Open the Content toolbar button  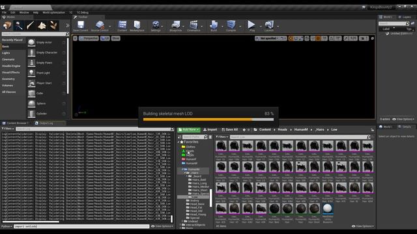pos(122,26)
